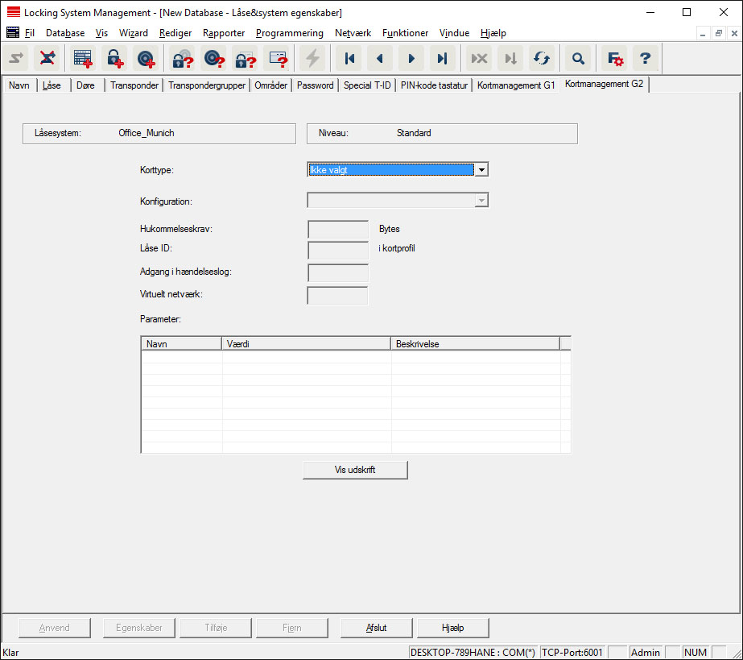The image size is (743, 660).
Task: Click the Afslut button
Action: tap(377, 628)
